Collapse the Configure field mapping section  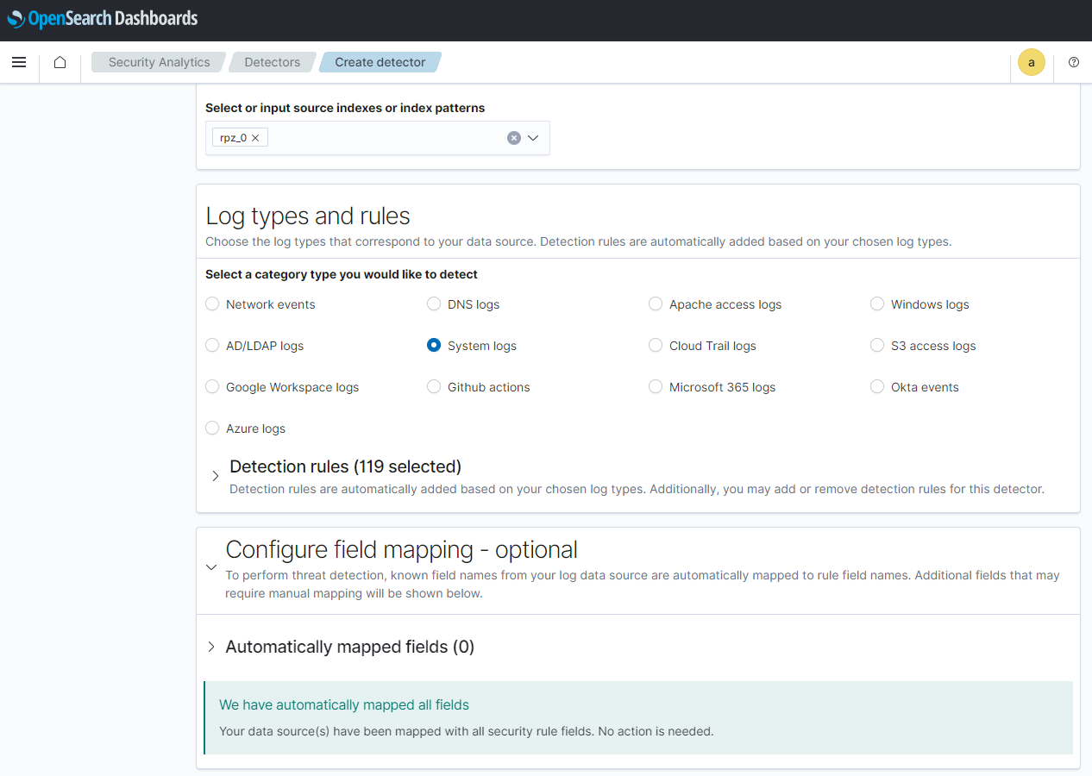click(x=211, y=566)
